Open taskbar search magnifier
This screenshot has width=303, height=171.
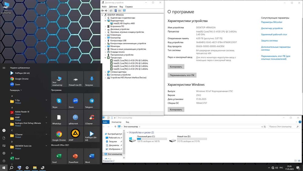pyautogui.click(x=12, y=168)
